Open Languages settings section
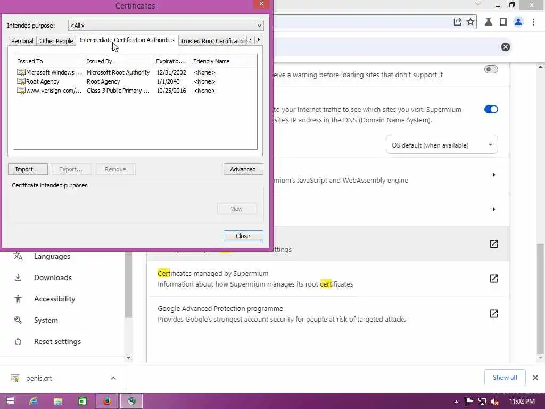The height and width of the screenshot is (409, 545). click(x=52, y=256)
